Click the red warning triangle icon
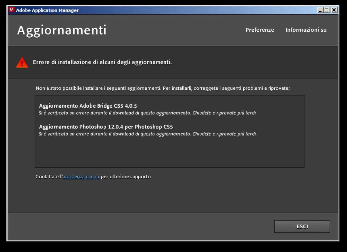 point(22,62)
